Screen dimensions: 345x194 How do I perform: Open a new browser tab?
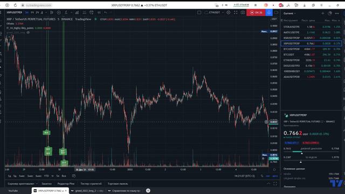(148, 191)
